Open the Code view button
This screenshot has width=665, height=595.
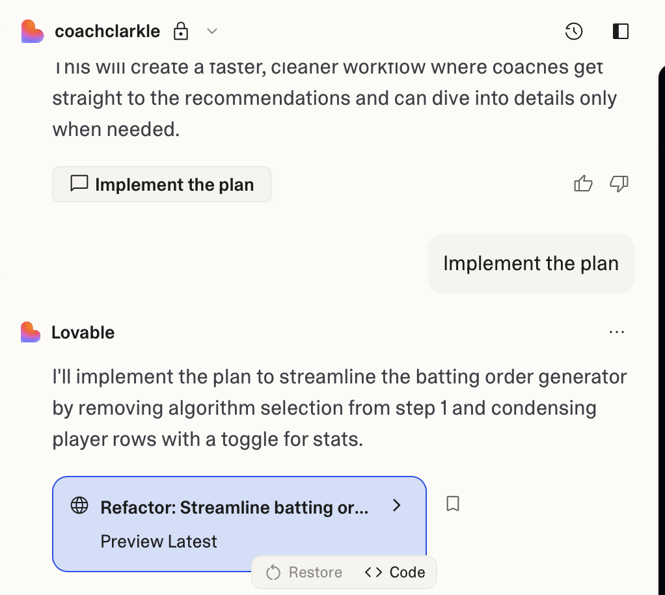coord(395,572)
